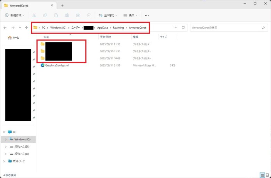Switch to details view layout icon

point(262,175)
